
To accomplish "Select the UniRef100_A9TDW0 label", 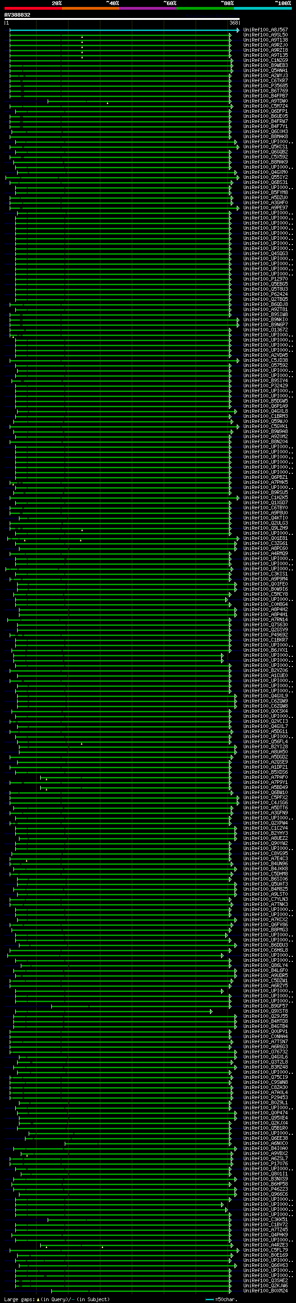I will pos(265,101).
